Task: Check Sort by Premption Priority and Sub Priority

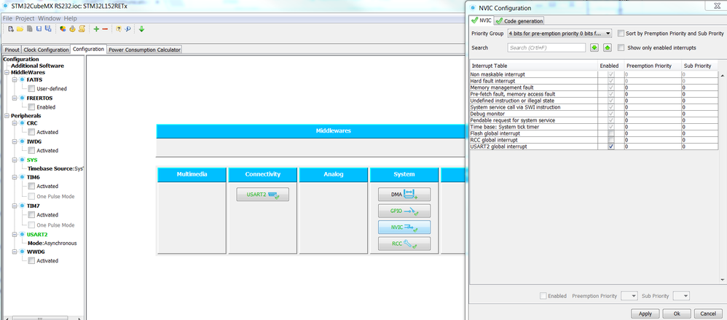Action: (x=621, y=34)
